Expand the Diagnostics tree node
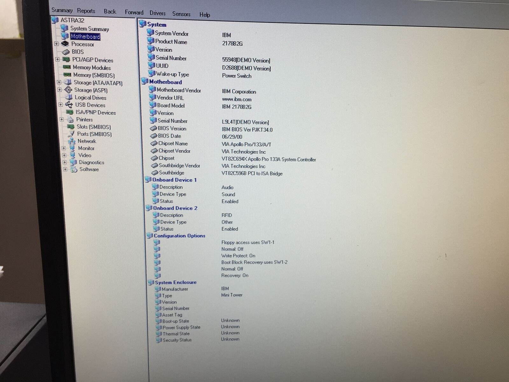 65,162
